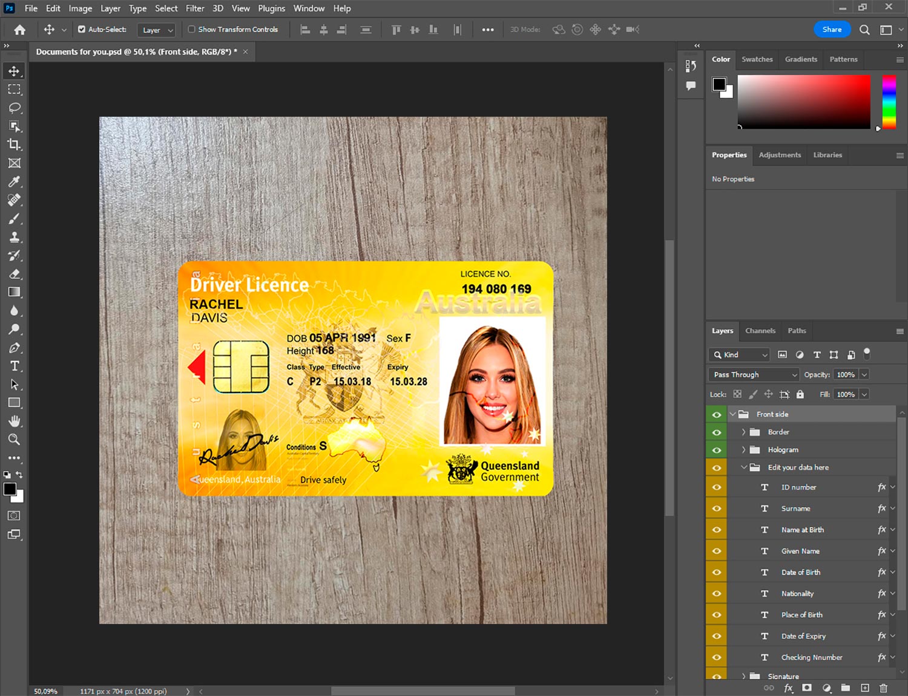Click the layer Opacity value field
This screenshot has height=696, width=908.
846,375
